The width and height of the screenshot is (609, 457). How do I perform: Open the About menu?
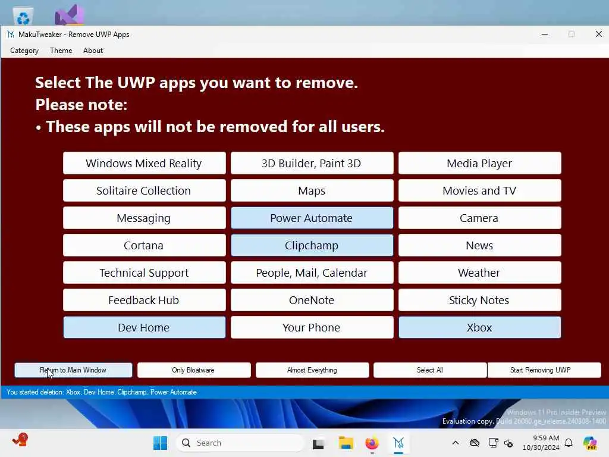(93, 51)
